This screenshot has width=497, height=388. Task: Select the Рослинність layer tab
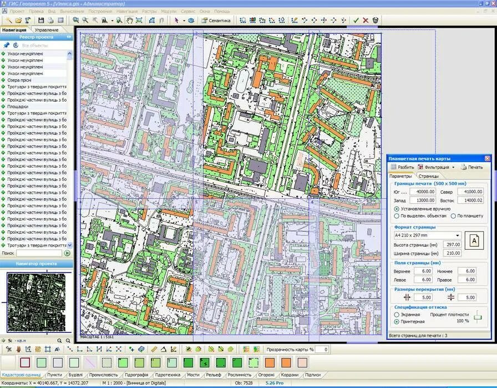[239, 375]
